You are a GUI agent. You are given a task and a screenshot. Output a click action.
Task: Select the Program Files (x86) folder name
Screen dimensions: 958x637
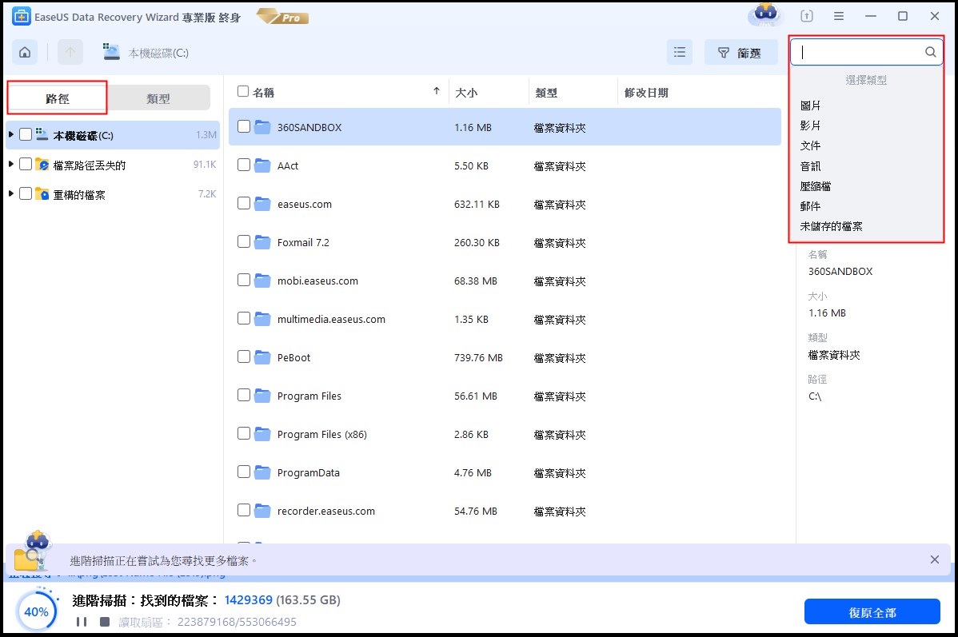[x=322, y=434]
